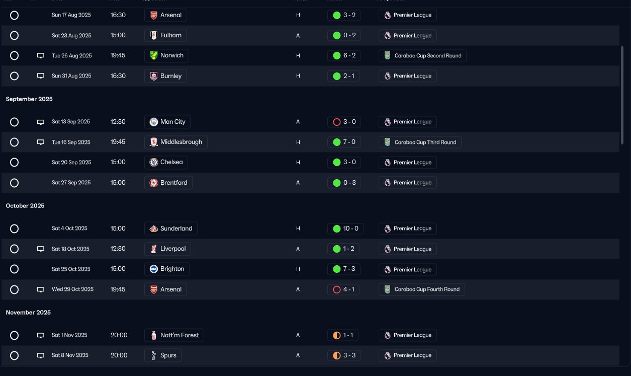This screenshot has height=376, width=631.
Task: Open the Carabao Cup Fourth Round competition
Action: tap(422, 289)
